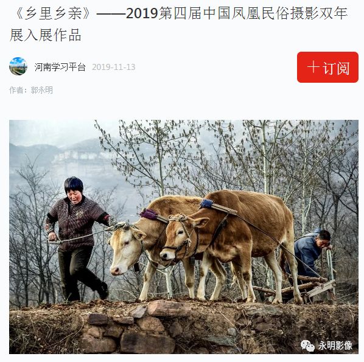Click the WeChat logo watermark in photo
Viewport: 364px width, 362px height.
(x=307, y=346)
